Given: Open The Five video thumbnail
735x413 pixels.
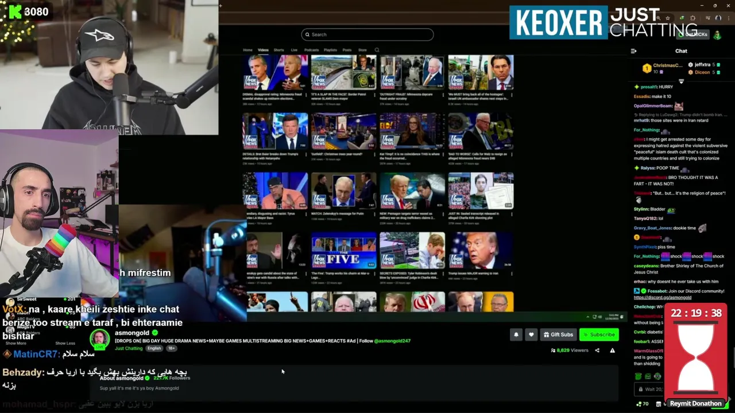Looking at the screenshot, I should pos(343,251).
